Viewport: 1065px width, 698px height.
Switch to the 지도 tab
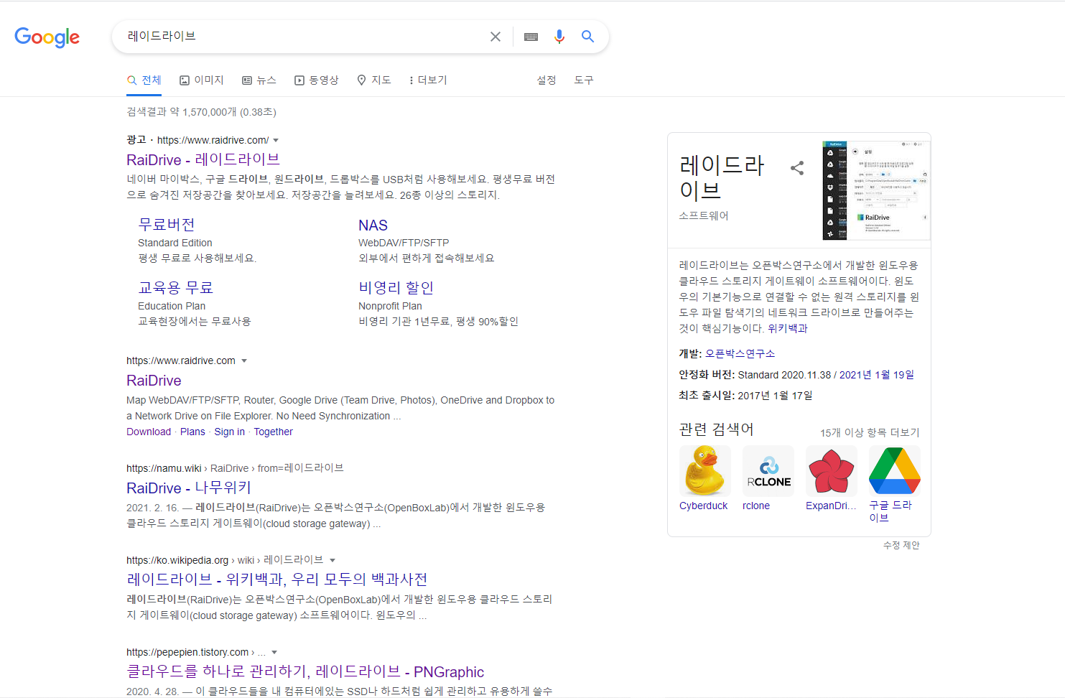click(374, 80)
